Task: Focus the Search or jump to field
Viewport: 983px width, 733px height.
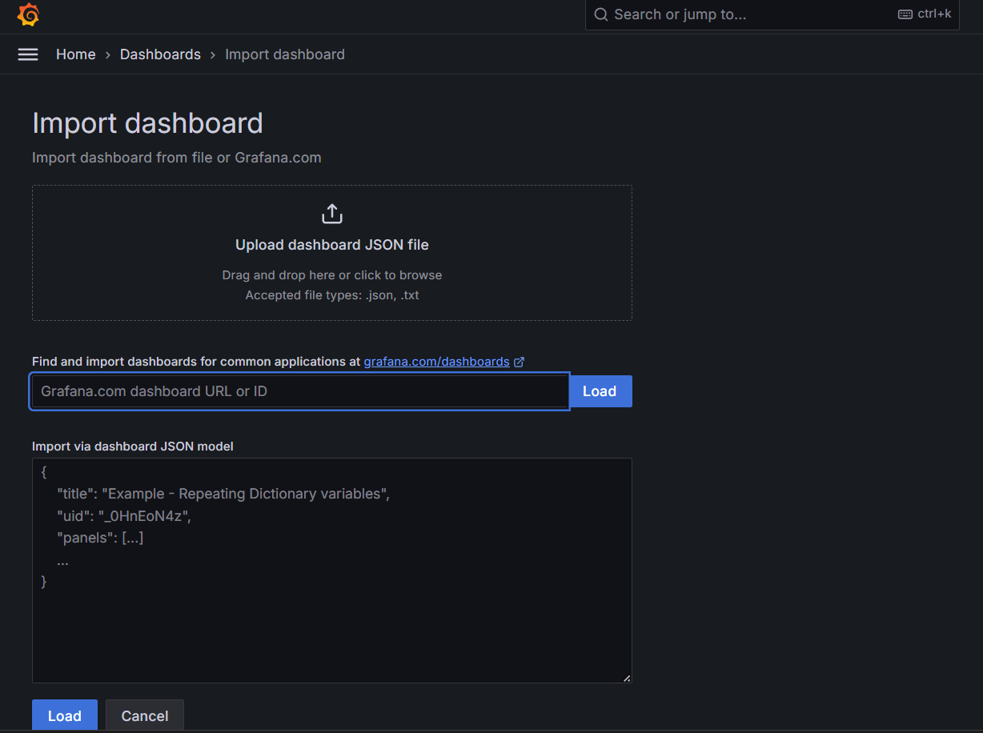Action: click(744, 14)
